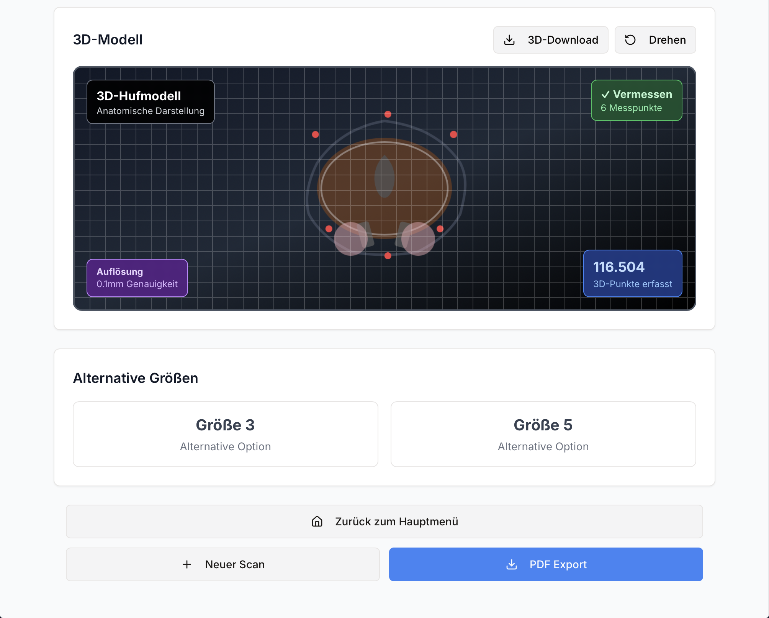Click the 3D-Hufmodell label box

(x=151, y=102)
